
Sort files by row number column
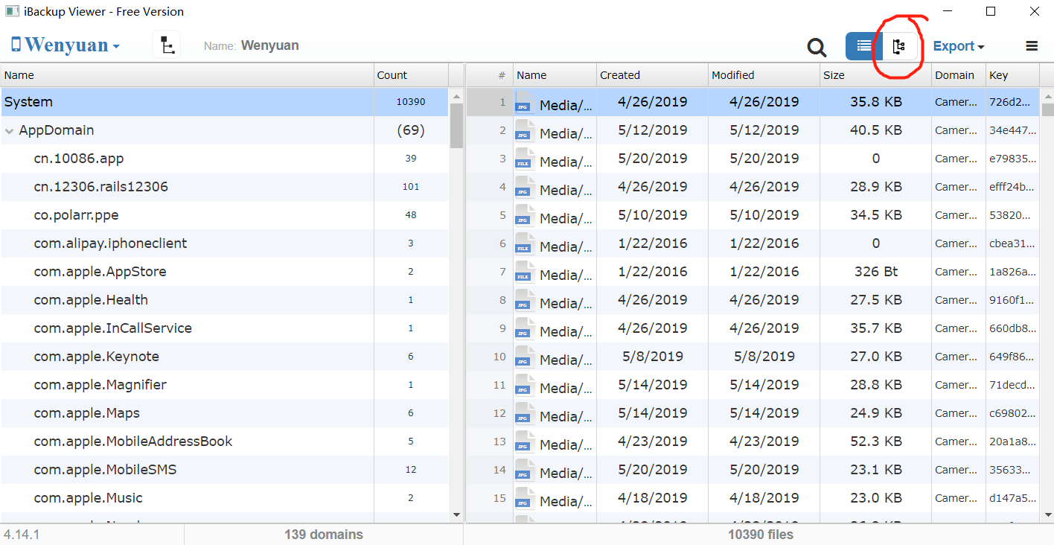tap(490, 75)
